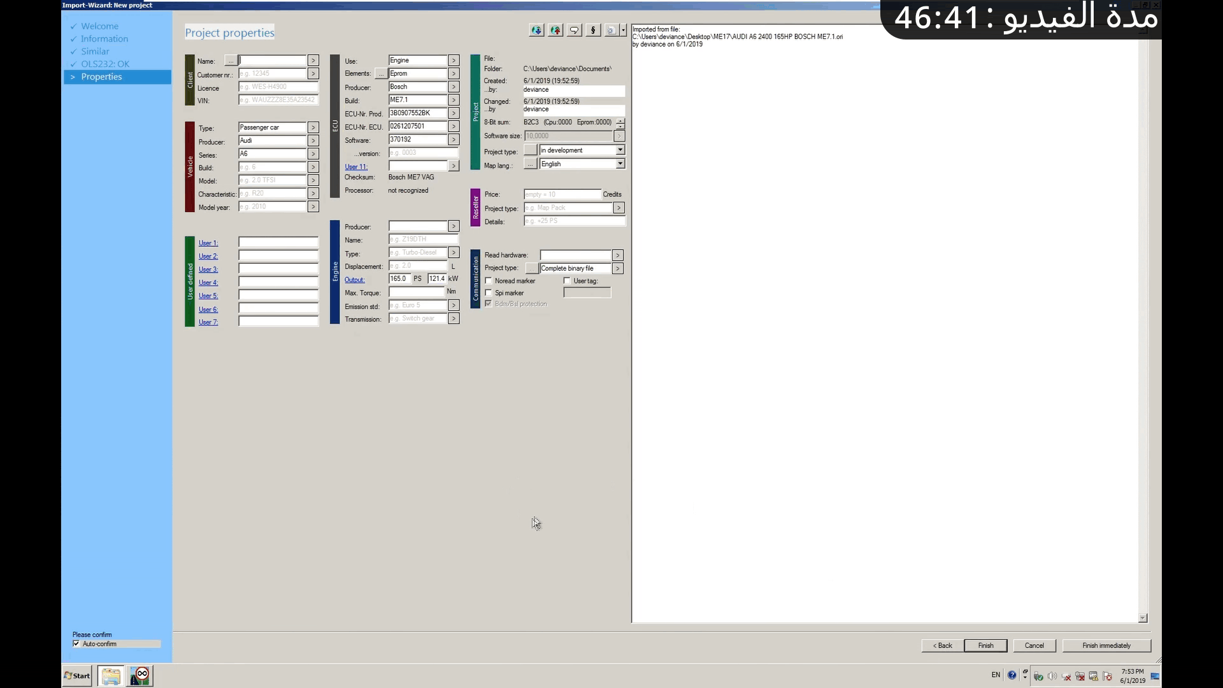Click the WinOLS icon in the taskbar

(x=139, y=676)
